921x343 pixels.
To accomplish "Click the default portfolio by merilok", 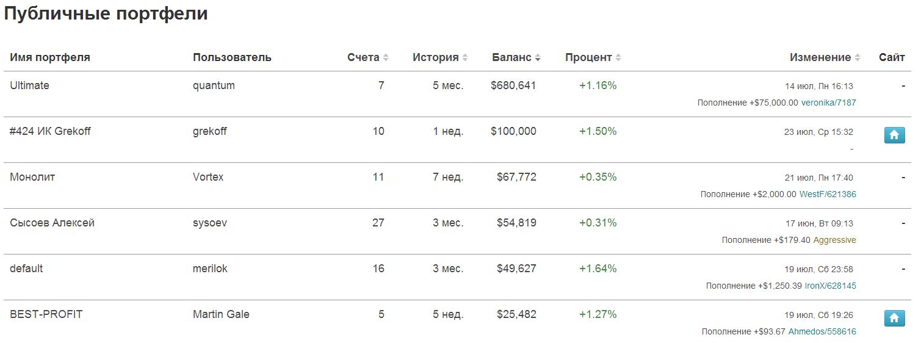I will (x=26, y=269).
